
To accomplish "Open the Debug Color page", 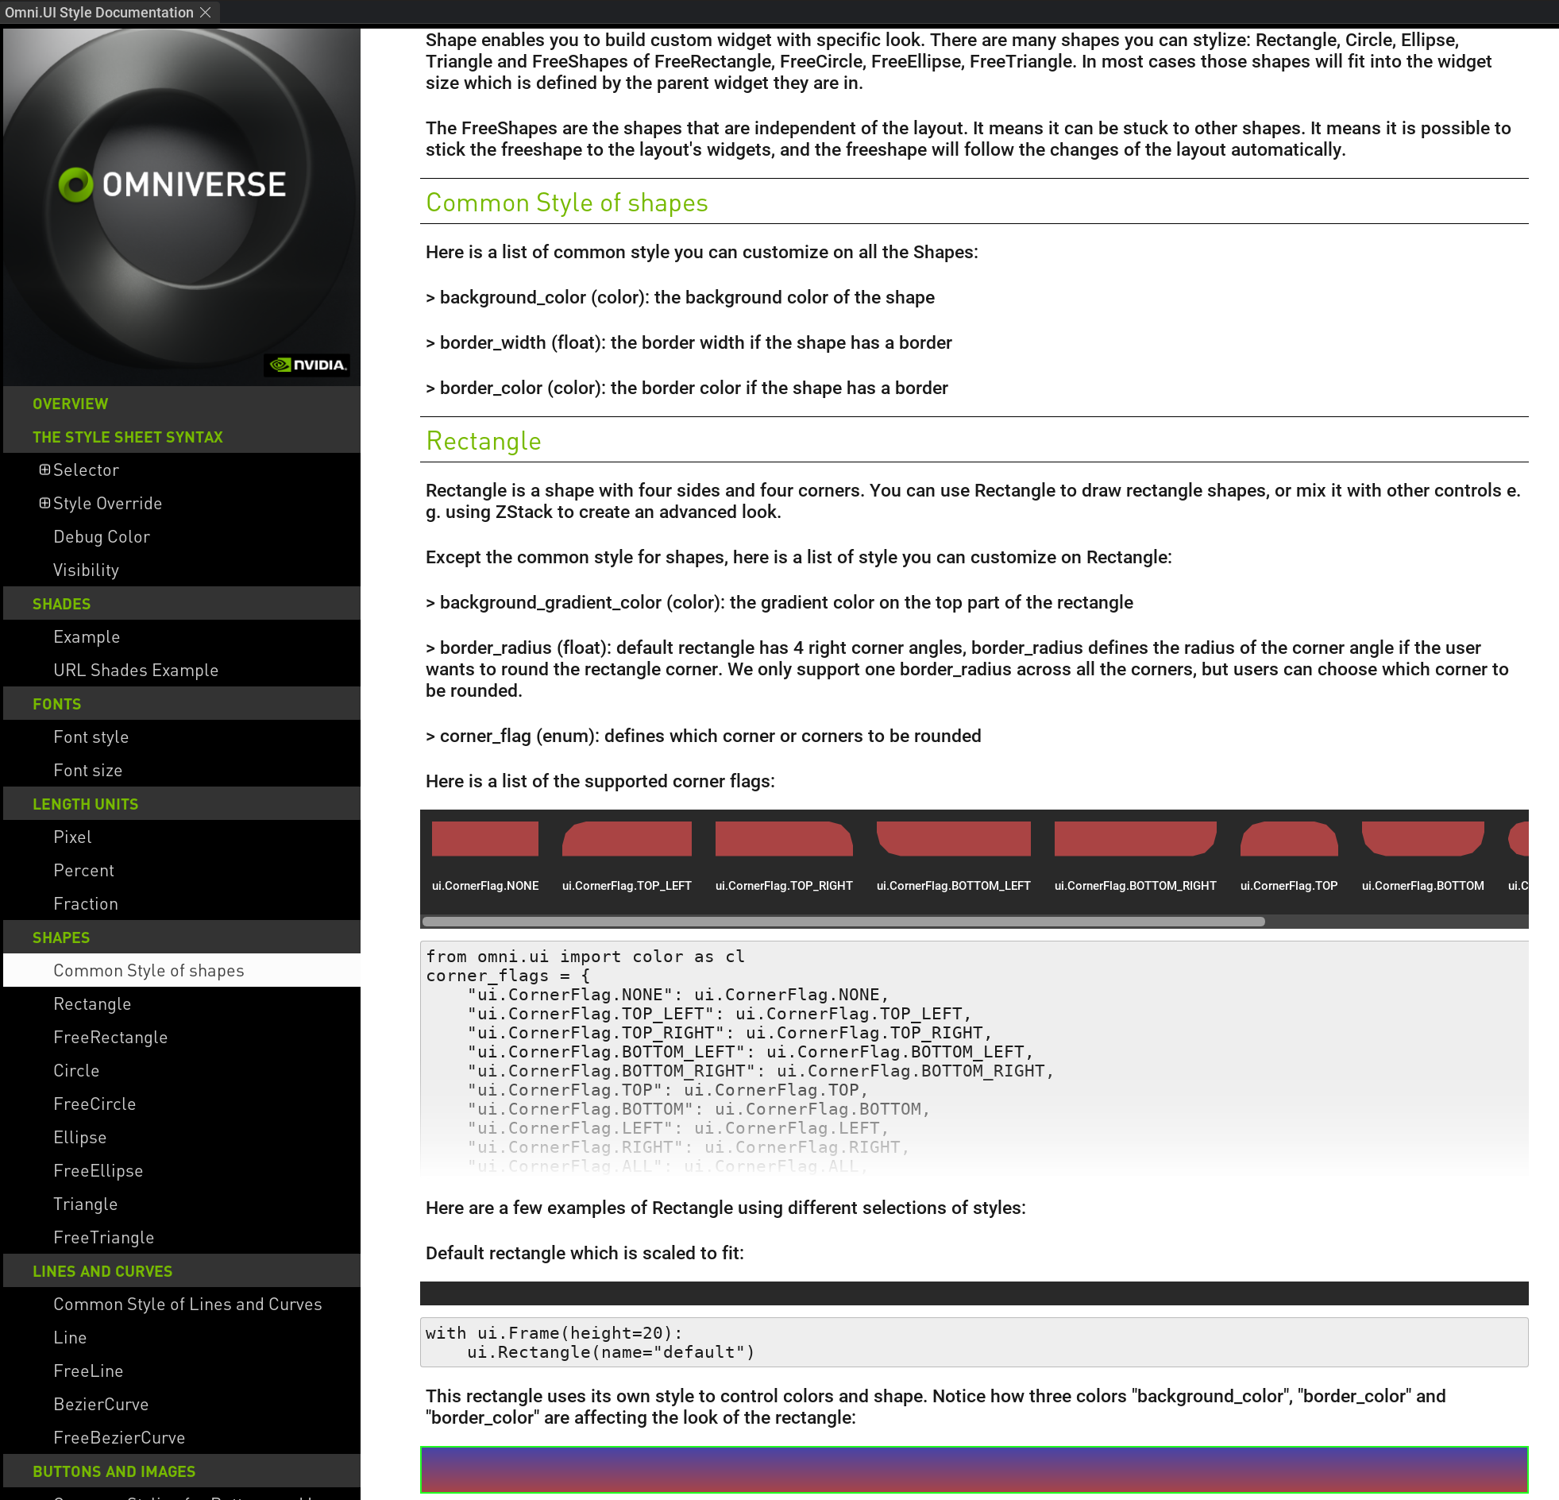I will coord(101,536).
